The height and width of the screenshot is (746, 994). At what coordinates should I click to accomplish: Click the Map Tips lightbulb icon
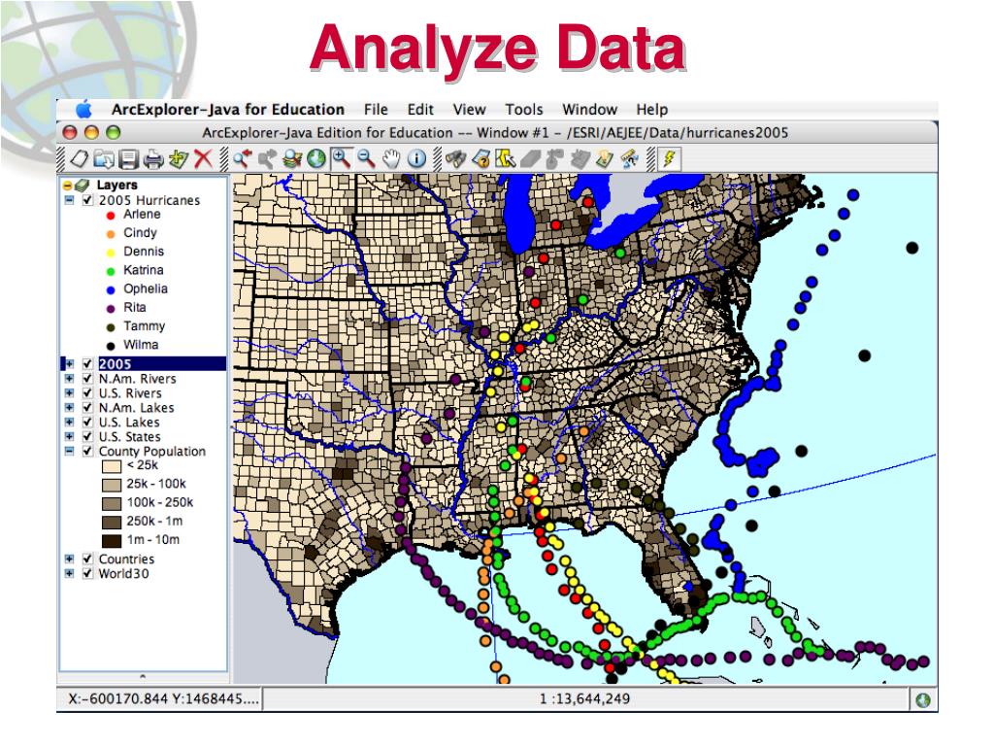[605, 158]
